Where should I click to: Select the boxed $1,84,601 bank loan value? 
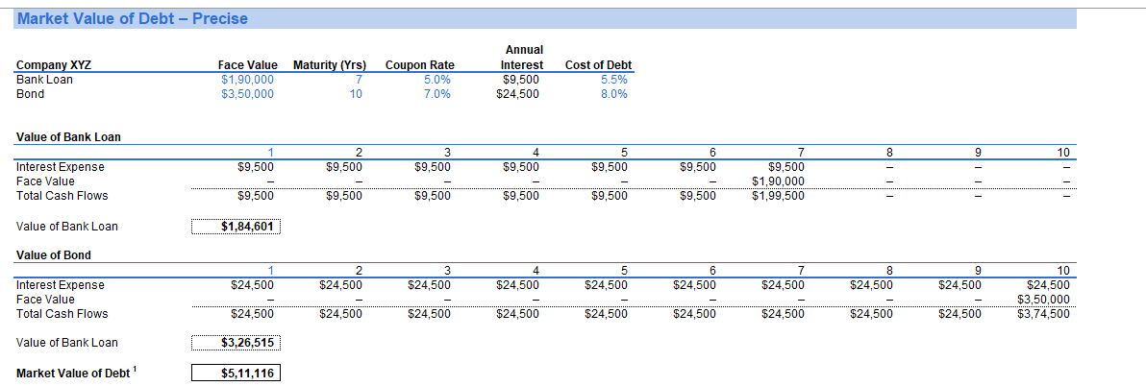tap(236, 227)
